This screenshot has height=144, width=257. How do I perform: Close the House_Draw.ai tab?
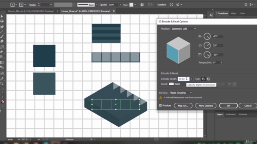[x=114, y=11]
